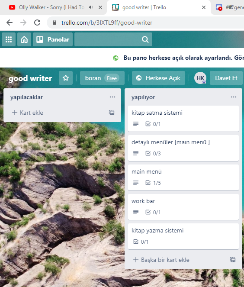Click 0/1 checklist badge on kitap yazma sistemi
Screen dimensions: 244x287
pos(141,242)
